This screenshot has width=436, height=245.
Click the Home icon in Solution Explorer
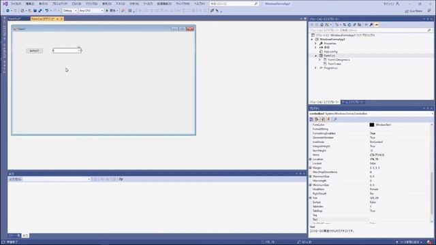(x=322, y=24)
